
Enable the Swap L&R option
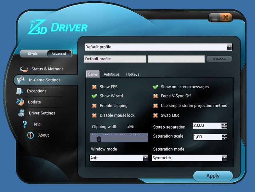coord(156,115)
